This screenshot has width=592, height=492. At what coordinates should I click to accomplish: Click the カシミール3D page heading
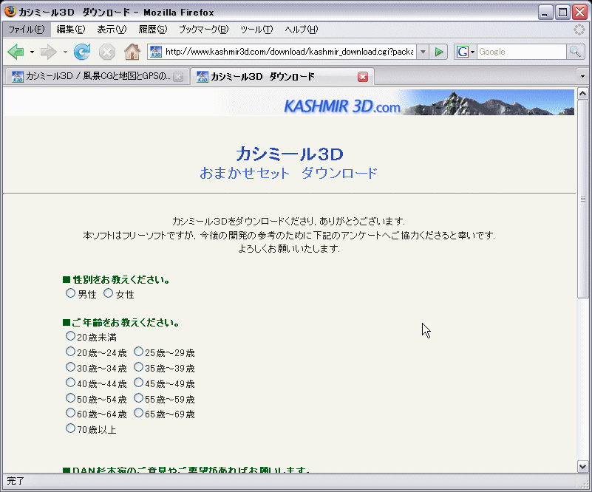click(x=290, y=154)
